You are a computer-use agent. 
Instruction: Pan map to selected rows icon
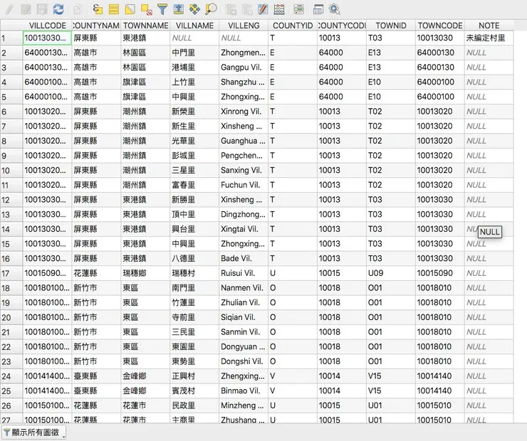point(194,9)
